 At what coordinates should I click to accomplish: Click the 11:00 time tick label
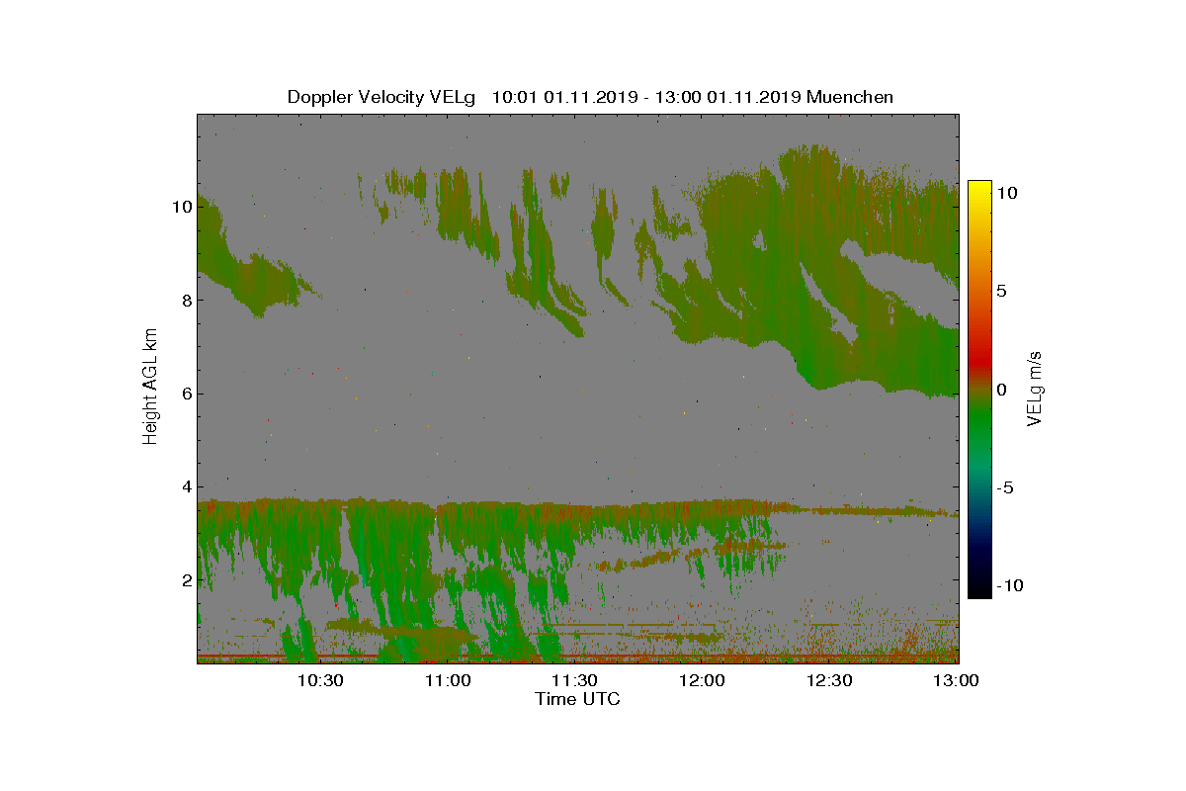(x=447, y=680)
